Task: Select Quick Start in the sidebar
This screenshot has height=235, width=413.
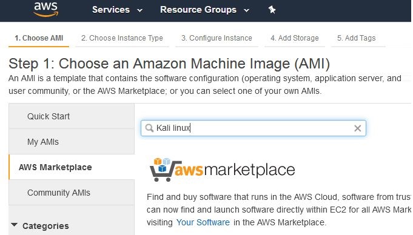Action: (72, 116)
